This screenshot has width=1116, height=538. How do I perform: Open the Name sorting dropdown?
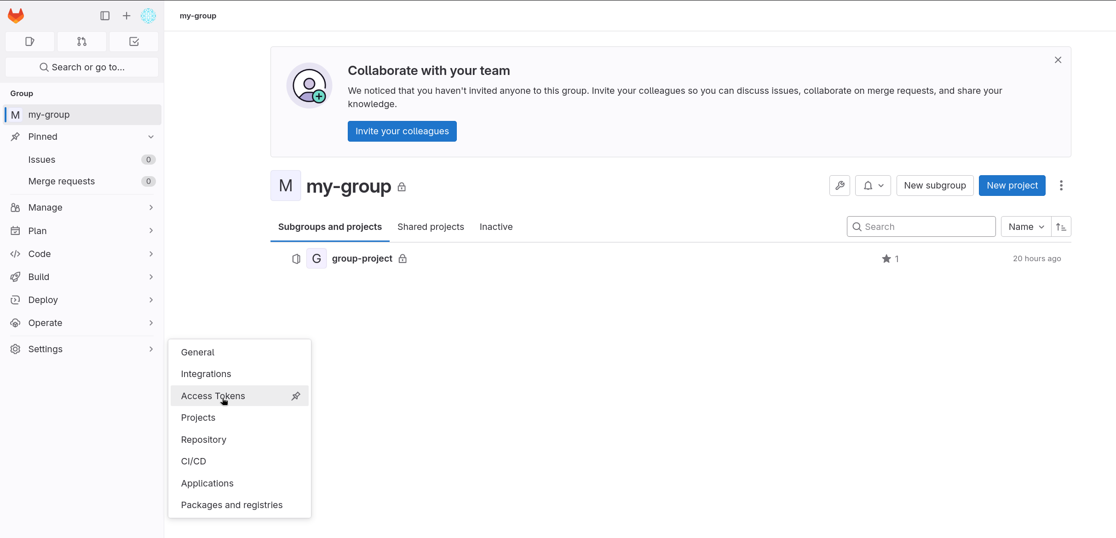[x=1025, y=226]
